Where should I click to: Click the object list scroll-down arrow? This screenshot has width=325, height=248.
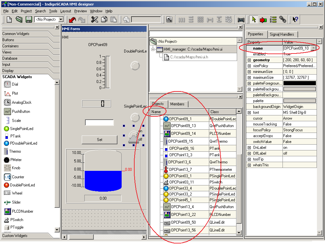[239, 233]
